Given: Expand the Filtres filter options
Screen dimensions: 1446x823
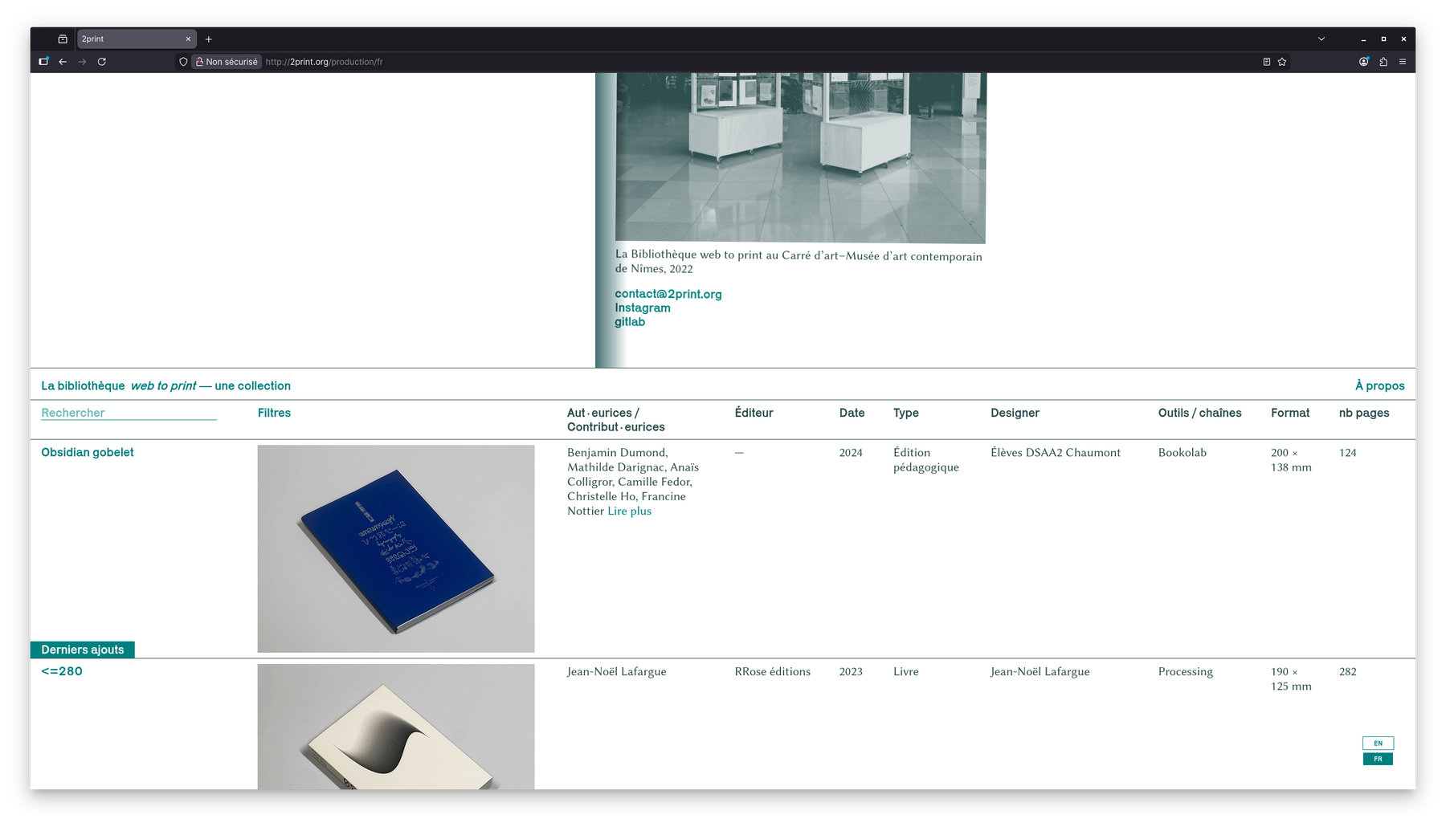Looking at the screenshot, I should [x=274, y=413].
